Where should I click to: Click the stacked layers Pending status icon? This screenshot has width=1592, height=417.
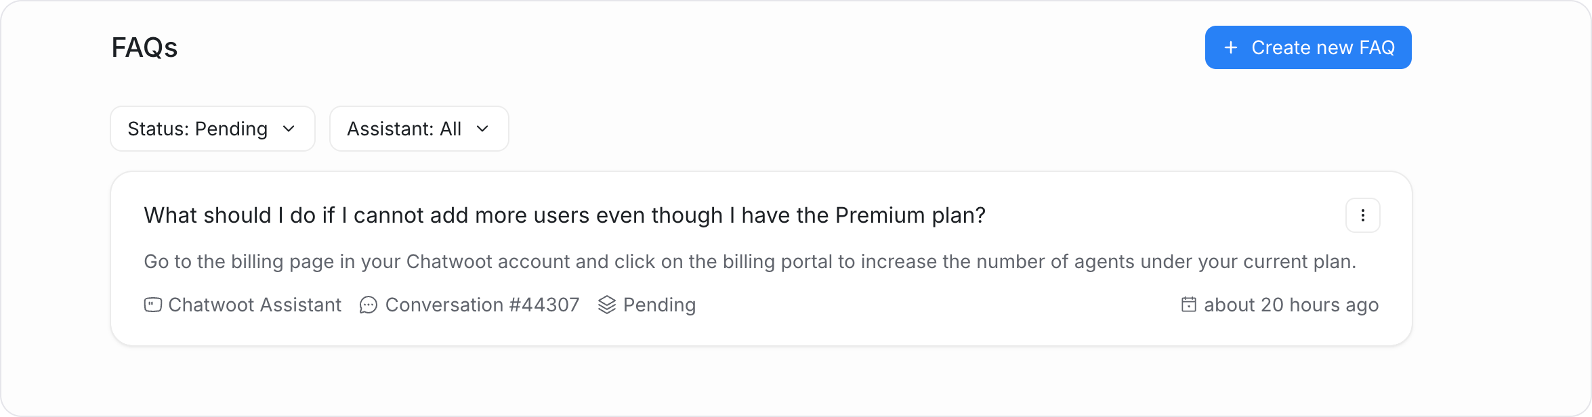(607, 305)
